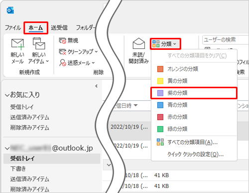Collapse the folder pane with the arrow
Image resolution: width=249 pixels, height=193 pixels.
[97, 86]
